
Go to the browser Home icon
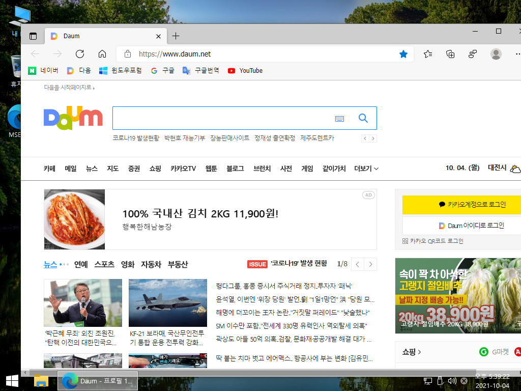tap(102, 54)
